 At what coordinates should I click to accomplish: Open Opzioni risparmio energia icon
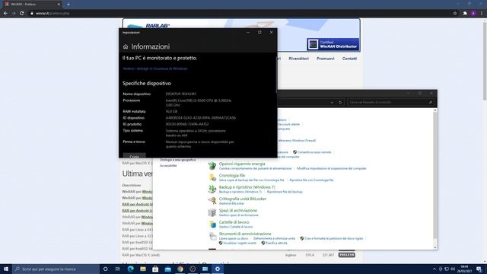tap(212, 166)
